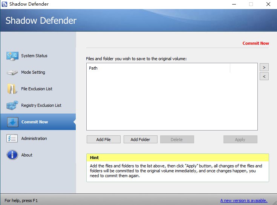Click the Registry Exclusion List cubes icon
The height and width of the screenshot is (205, 277).
tap(12, 105)
